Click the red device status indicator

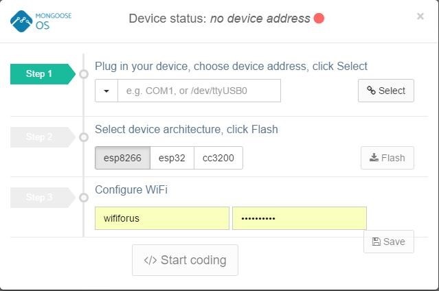click(x=319, y=19)
